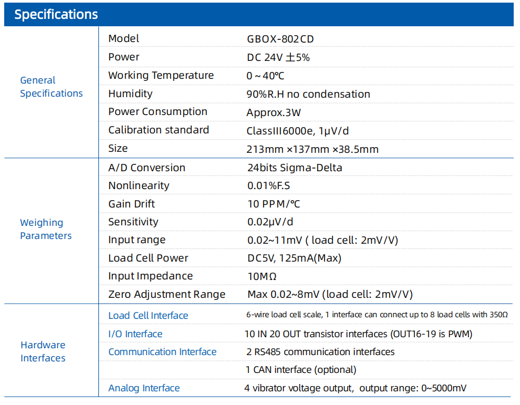Image resolution: width=520 pixels, height=405 pixels.
Task: Open the Communication Interface link
Action: pos(162,351)
